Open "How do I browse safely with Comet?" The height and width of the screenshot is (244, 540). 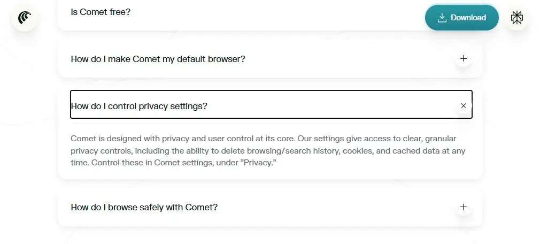click(144, 207)
